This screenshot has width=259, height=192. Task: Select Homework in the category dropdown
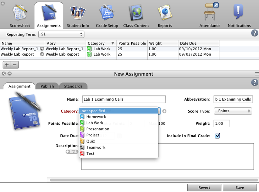[x=96, y=117]
